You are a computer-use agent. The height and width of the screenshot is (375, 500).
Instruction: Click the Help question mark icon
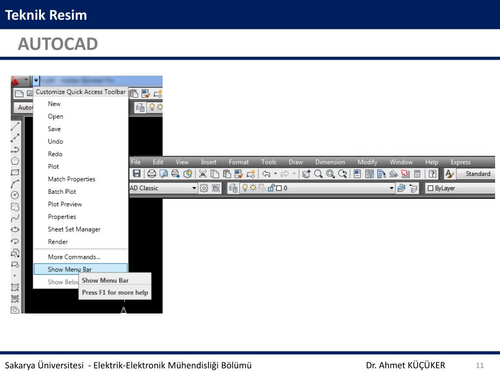tap(433, 173)
